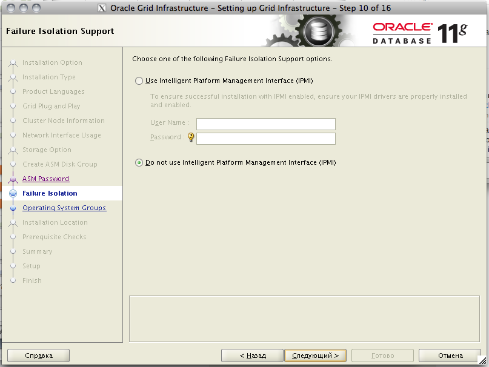
Task: Cancel installation with the Отмена button
Action: pos(450,355)
